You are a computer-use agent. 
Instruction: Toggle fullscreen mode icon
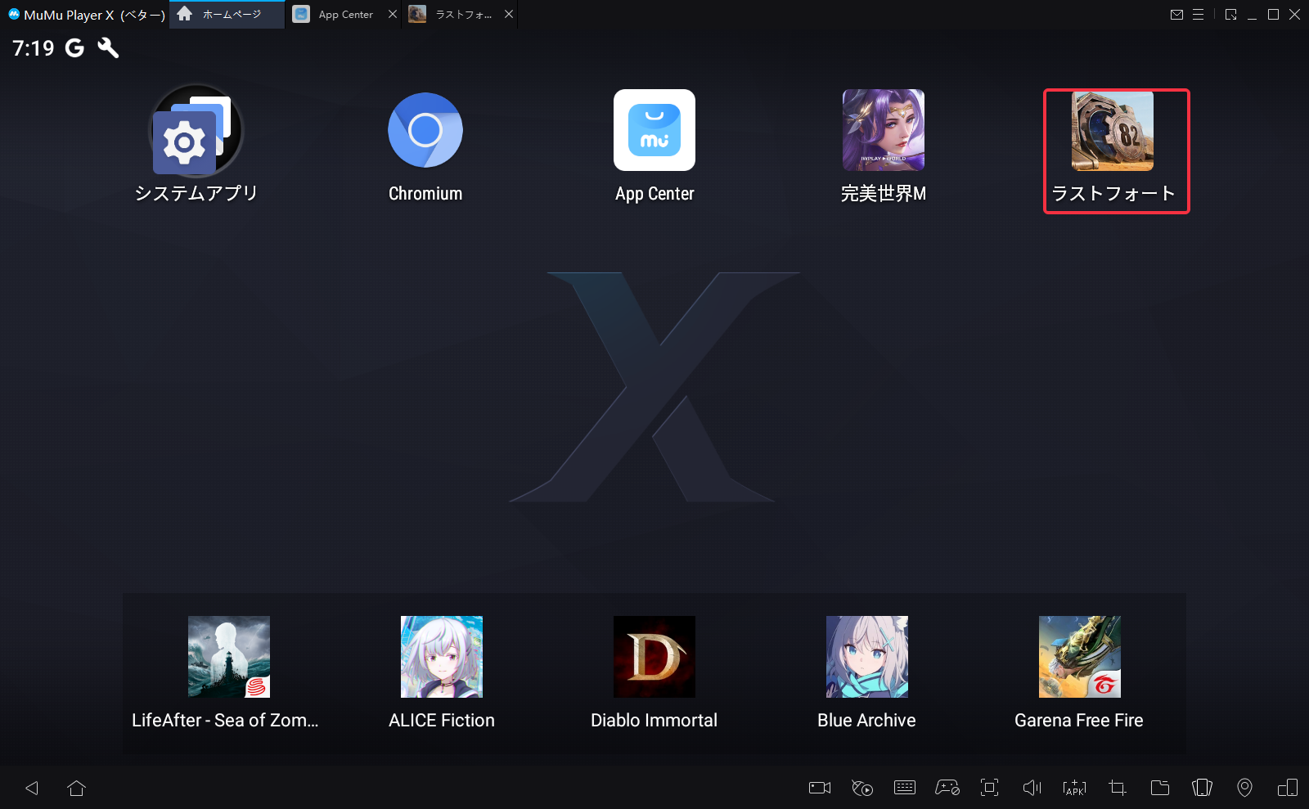[x=990, y=788]
